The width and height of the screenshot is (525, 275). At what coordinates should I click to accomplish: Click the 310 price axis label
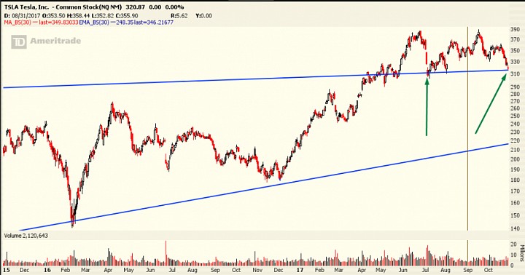515,74
